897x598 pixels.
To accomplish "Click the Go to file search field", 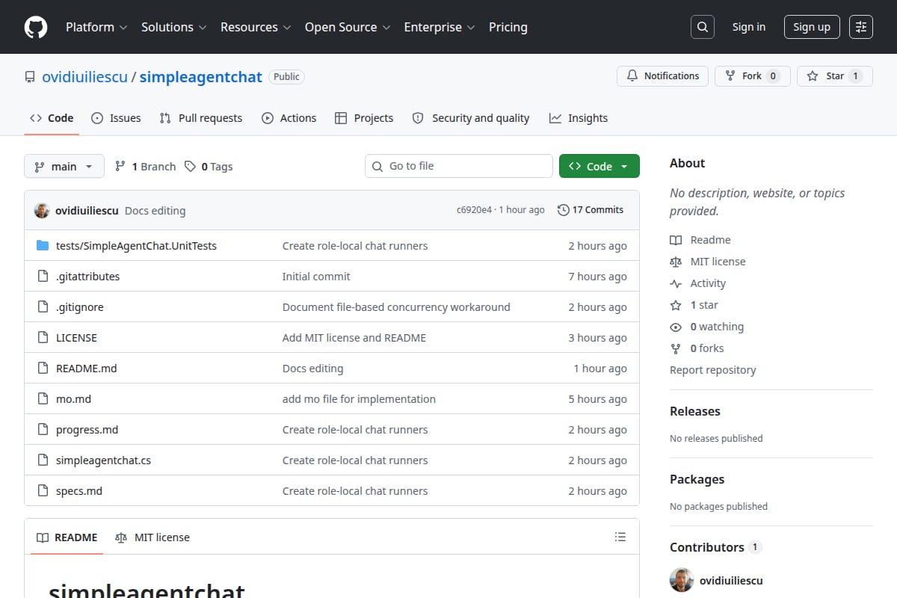I will [459, 166].
